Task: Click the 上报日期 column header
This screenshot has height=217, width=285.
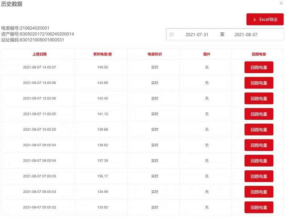Action: coord(39,54)
